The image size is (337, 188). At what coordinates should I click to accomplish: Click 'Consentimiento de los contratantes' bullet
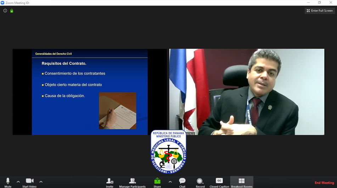click(x=75, y=73)
